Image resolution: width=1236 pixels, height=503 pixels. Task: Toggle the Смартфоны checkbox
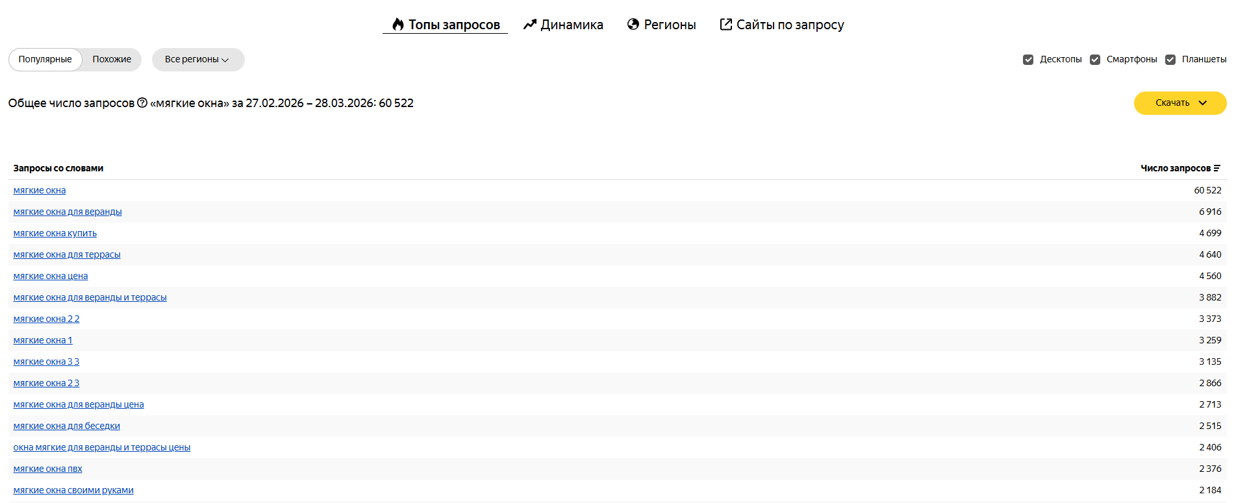click(x=1095, y=60)
